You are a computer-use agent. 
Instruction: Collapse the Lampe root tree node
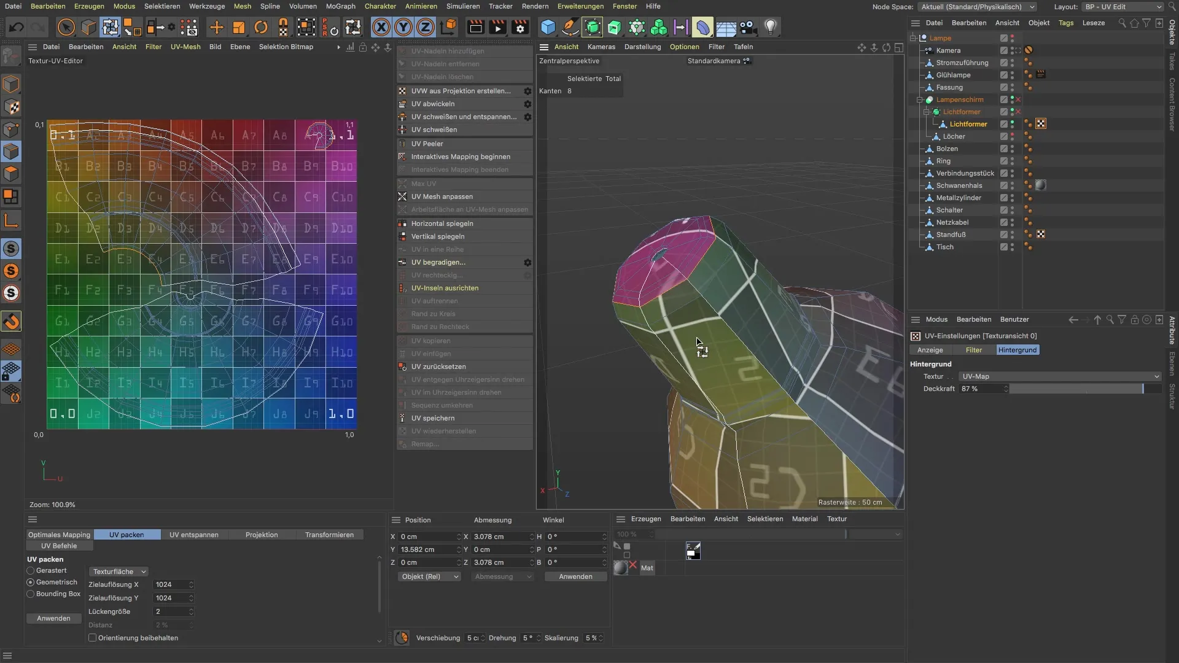(x=913, y=38)
